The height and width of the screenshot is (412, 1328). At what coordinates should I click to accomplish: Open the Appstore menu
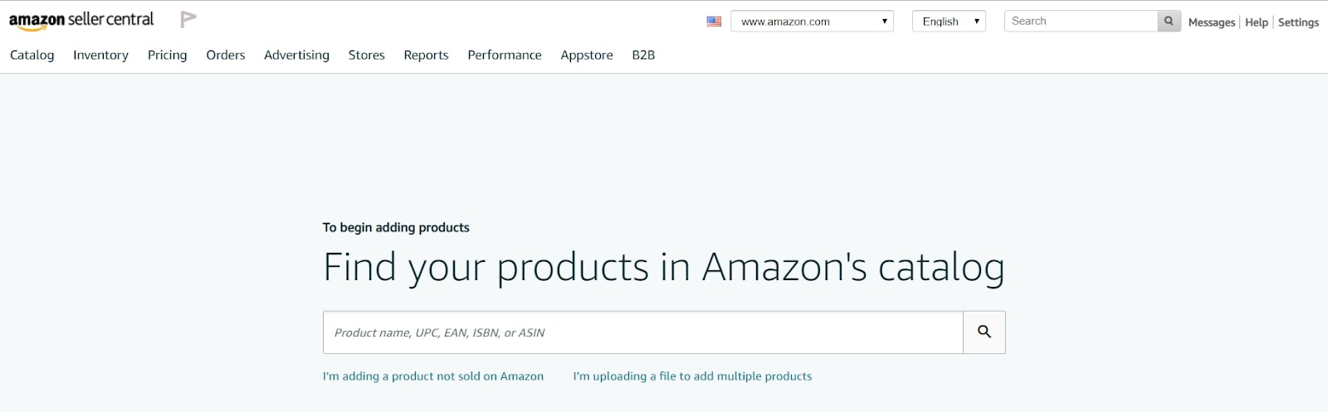click(586, 55)
